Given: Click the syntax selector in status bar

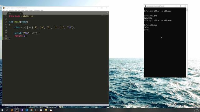Looking at the screenshot, I should [103, 105].
